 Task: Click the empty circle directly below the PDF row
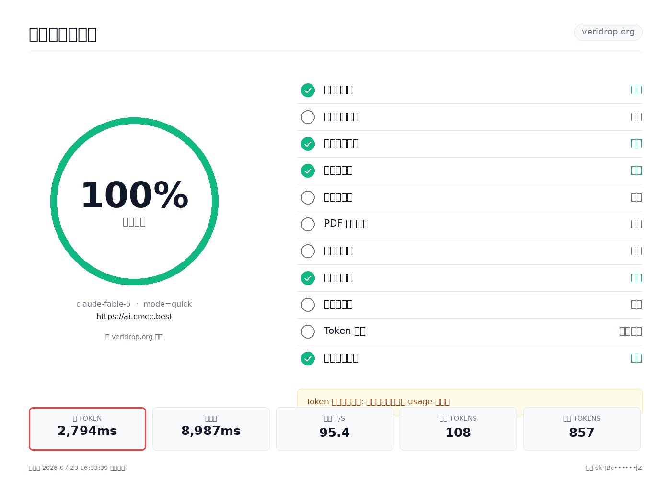coord(308,251)
